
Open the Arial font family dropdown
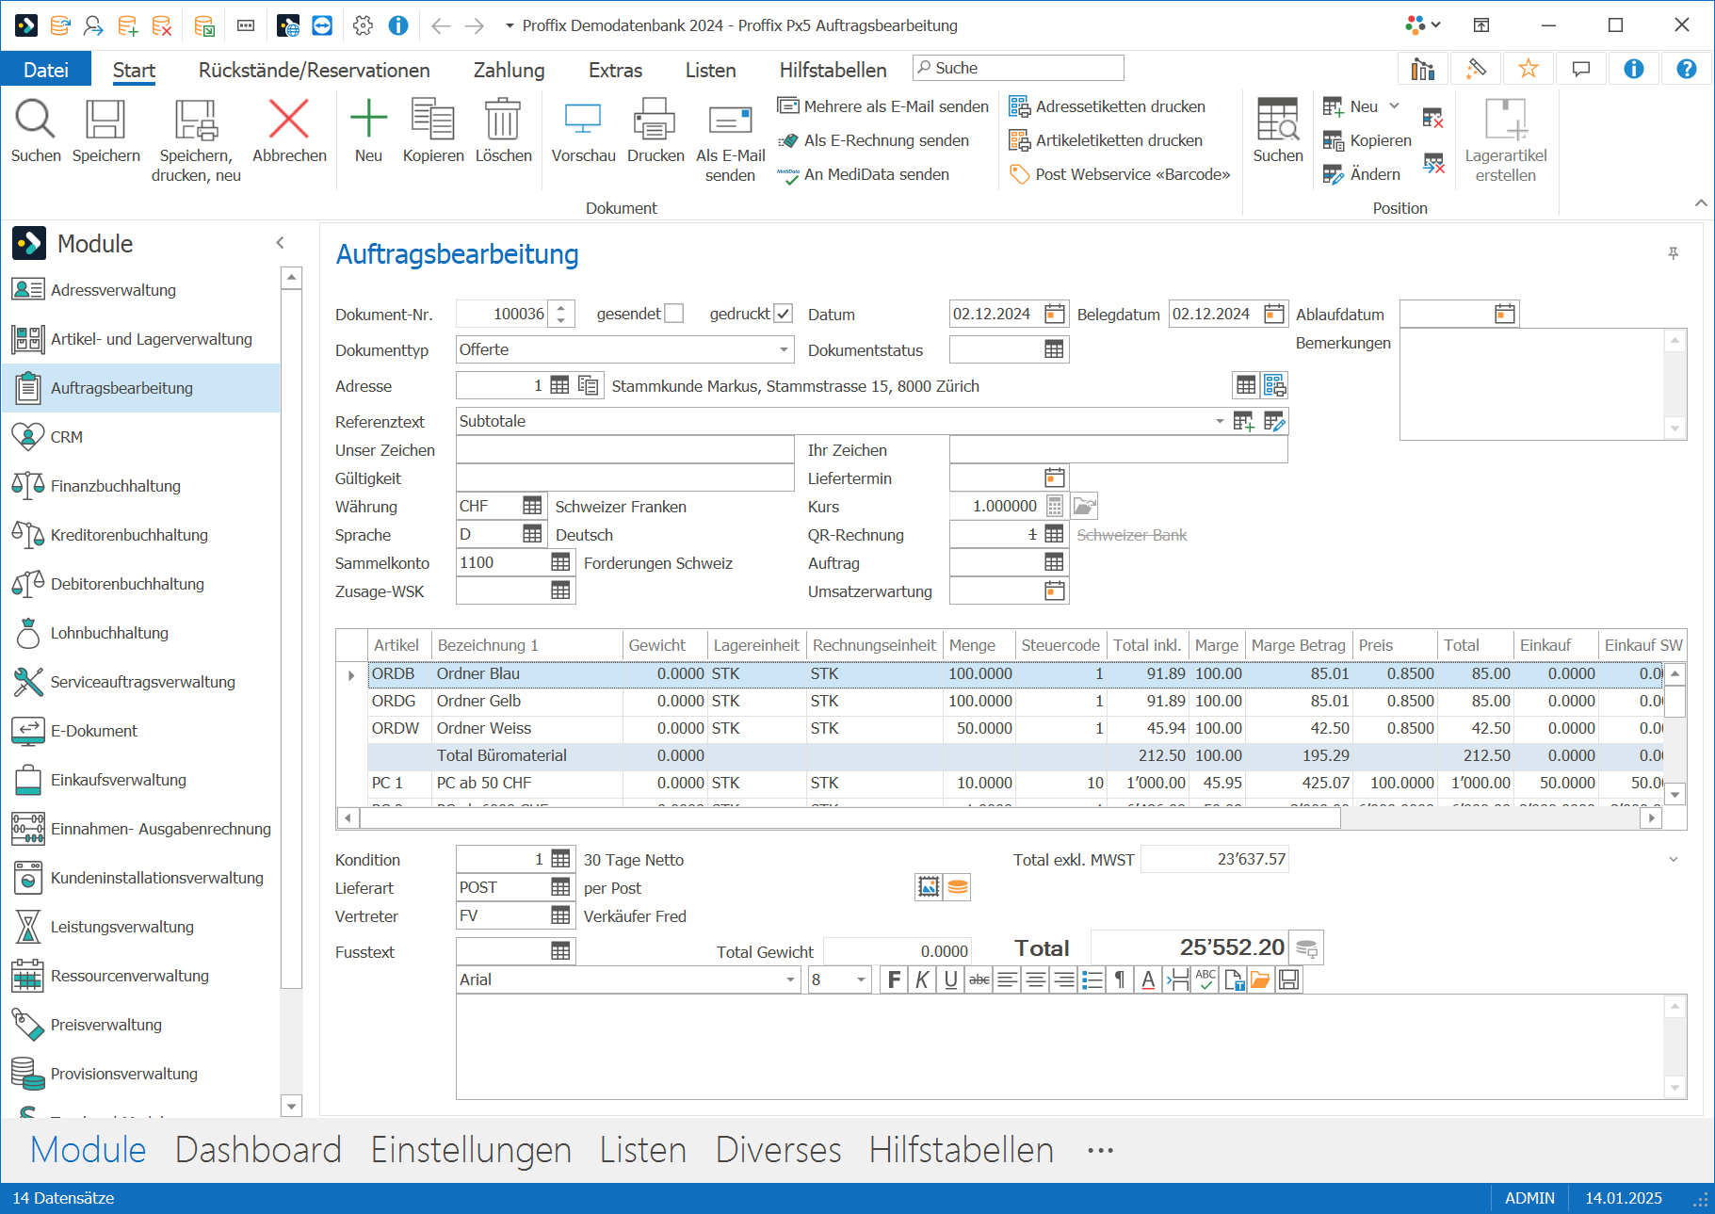790,979
